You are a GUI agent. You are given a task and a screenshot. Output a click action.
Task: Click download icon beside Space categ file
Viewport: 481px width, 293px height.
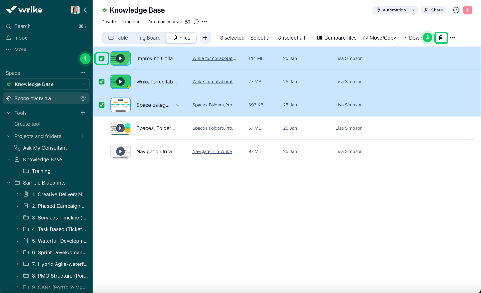tap(178, 105)
